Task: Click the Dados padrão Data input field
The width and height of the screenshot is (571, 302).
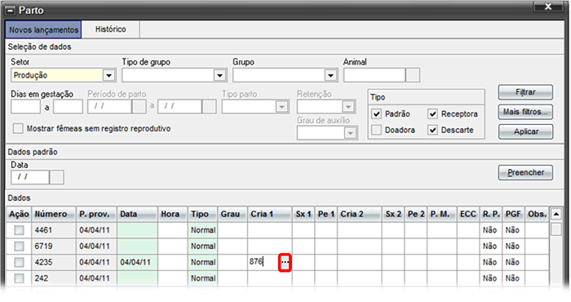Action: pyautogui.click(x=30, y=177)
